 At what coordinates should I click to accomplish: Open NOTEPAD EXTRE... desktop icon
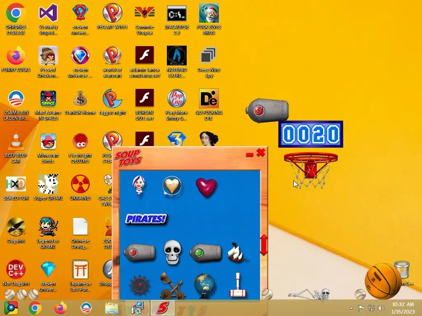click(176, 62)
